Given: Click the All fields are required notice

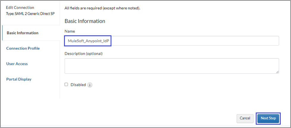Looking at the screenshot, I should (102, 8).
